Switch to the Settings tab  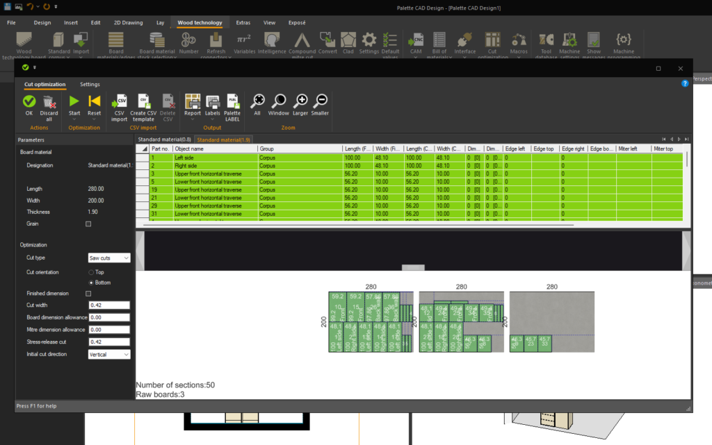(90, 85)
